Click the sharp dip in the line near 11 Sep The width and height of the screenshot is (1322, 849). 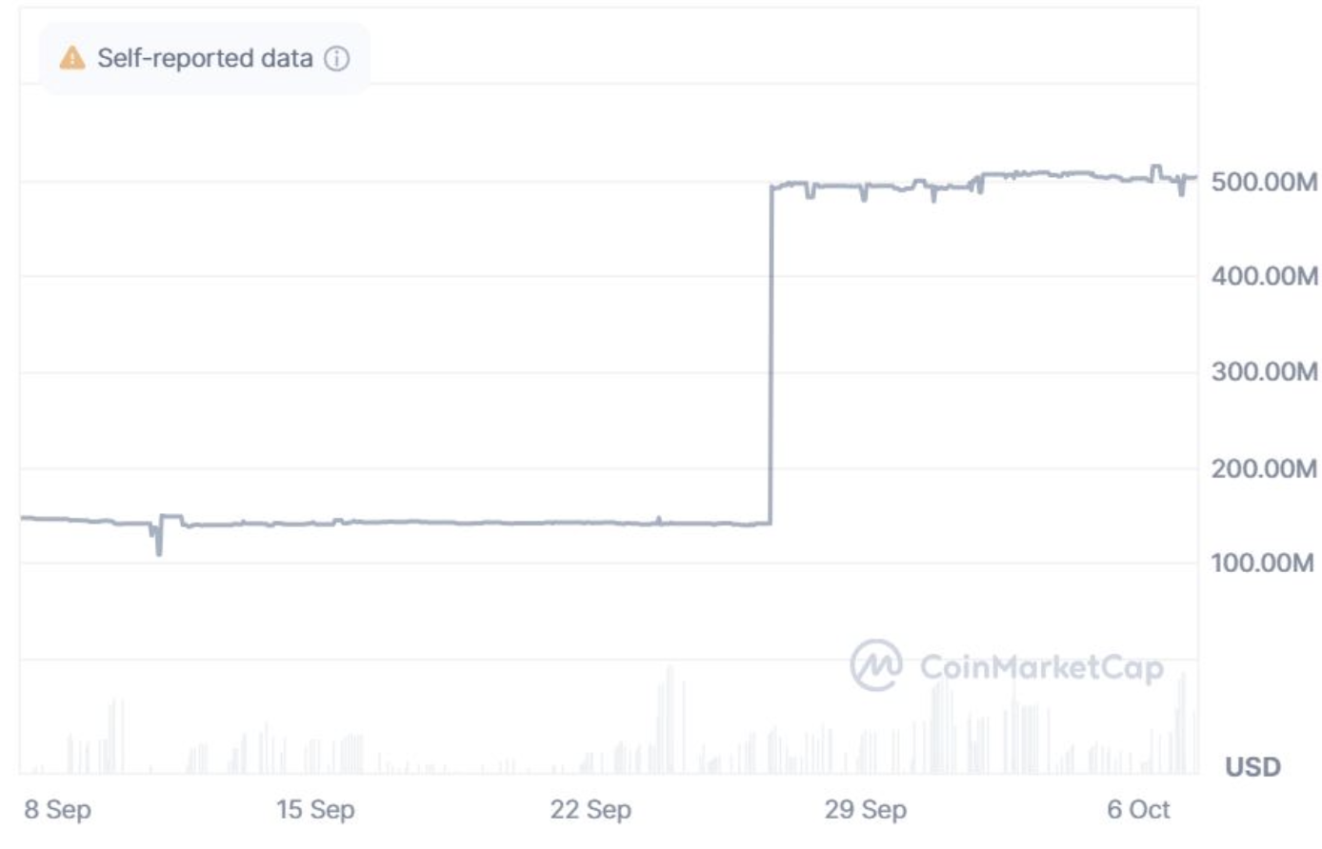(x=159, y=544)
